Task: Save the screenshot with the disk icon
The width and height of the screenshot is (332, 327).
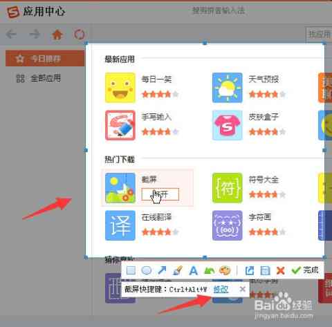Action: tap(265, 270)
